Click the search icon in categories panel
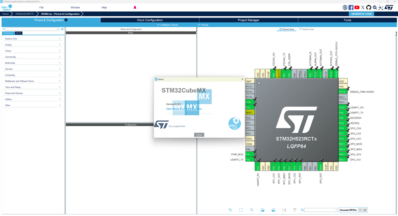398x216 pixels. coord(4,29)
